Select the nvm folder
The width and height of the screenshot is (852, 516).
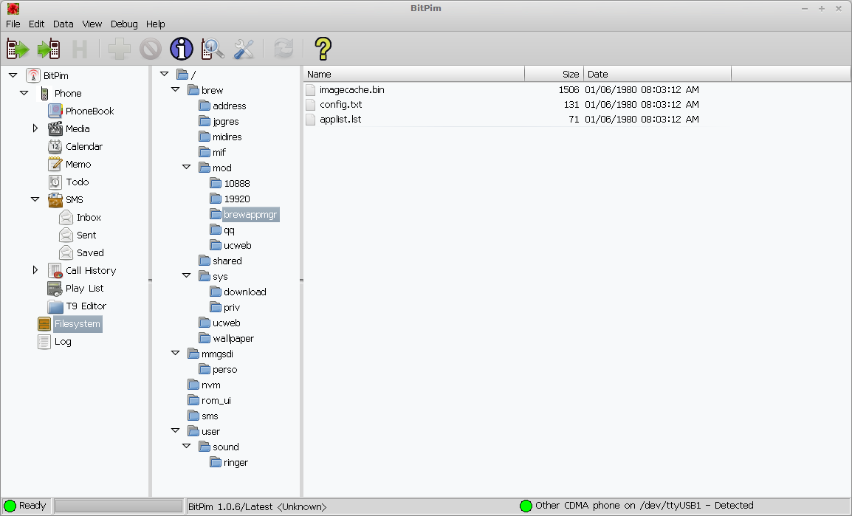[211, 385]
